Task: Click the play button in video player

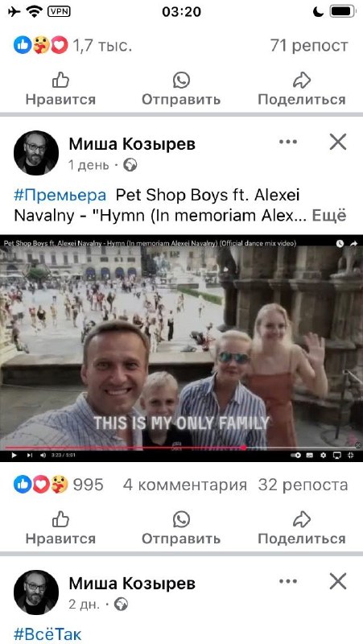Action: click(14, 455)
